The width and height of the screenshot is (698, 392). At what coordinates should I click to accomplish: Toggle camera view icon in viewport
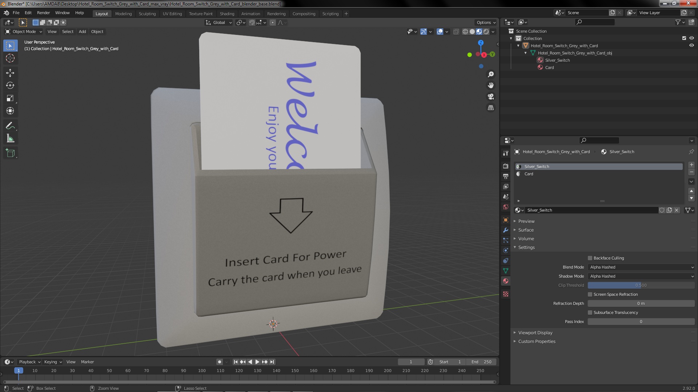tap(491, 97)
